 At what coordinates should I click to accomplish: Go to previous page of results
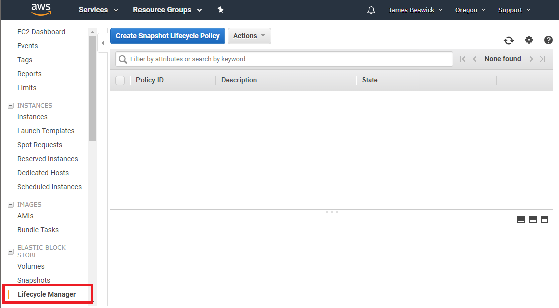pyautogui.click(x=475, y=59)
